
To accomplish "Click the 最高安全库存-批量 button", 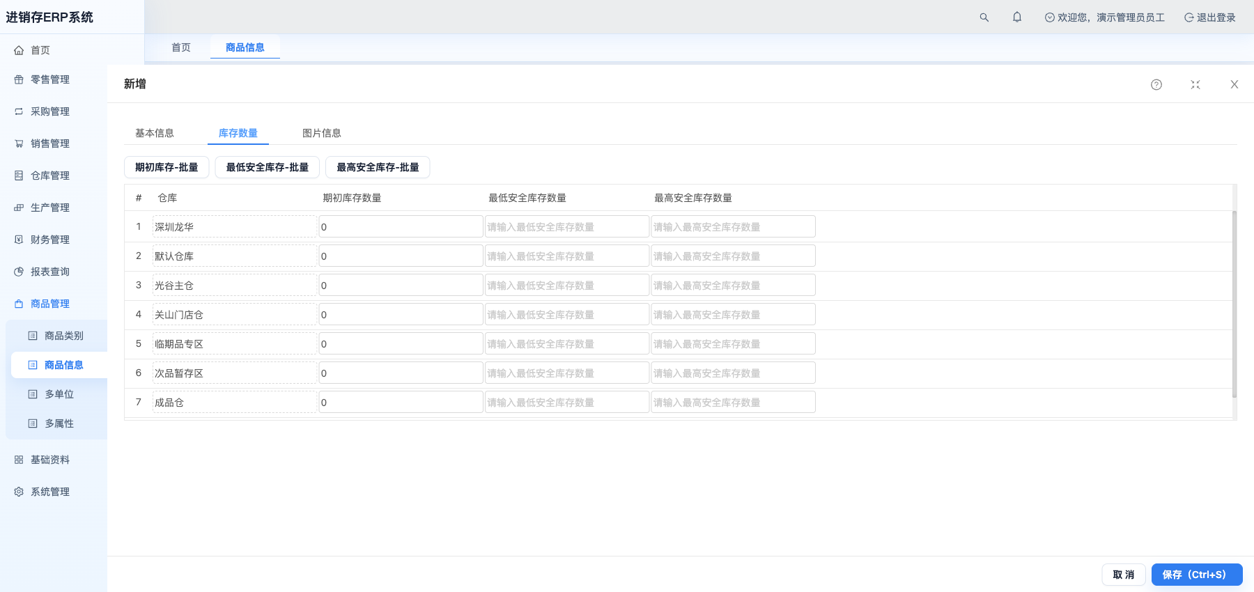I will click(x=378, y=167).
